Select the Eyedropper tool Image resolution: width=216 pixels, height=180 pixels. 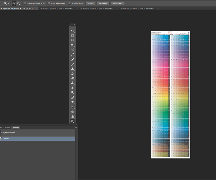click(73, 54)
